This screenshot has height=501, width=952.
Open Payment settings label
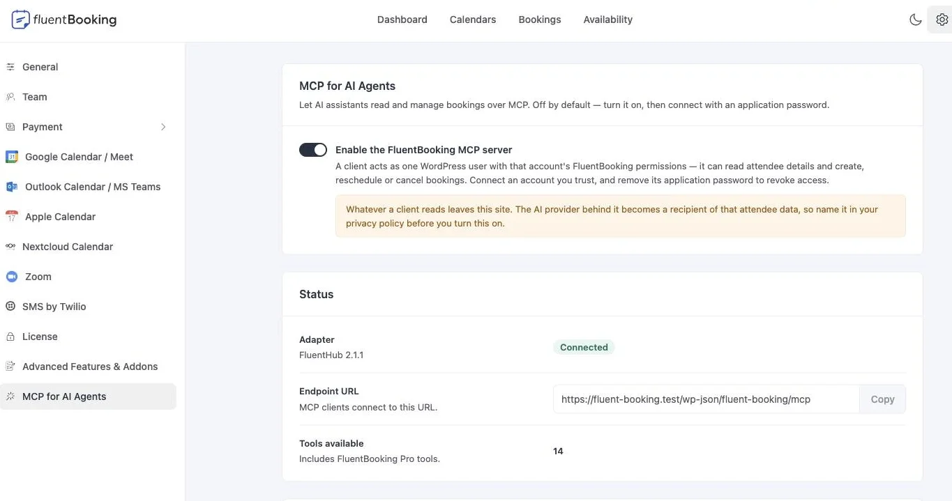click(x=43, y=127)
